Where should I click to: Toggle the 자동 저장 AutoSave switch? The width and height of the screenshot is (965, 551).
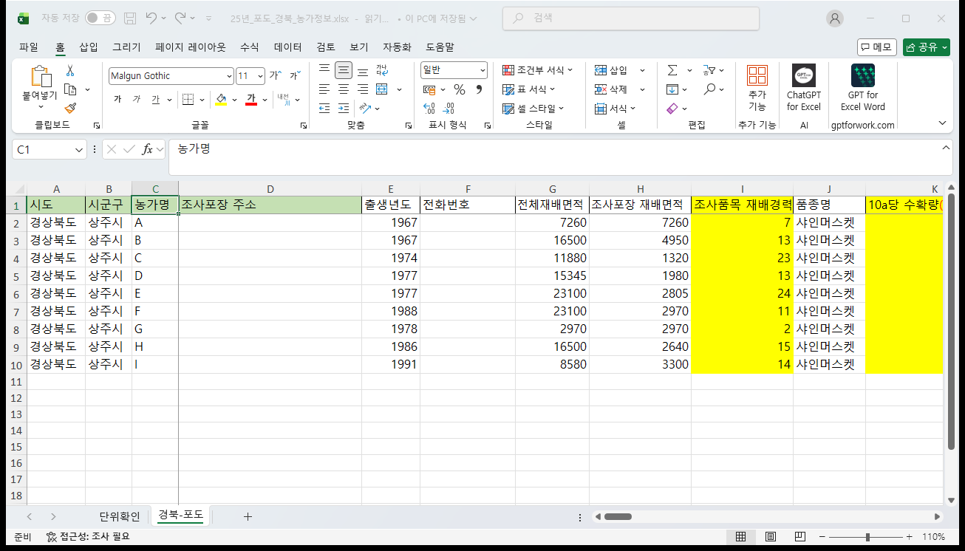point(100,18)
